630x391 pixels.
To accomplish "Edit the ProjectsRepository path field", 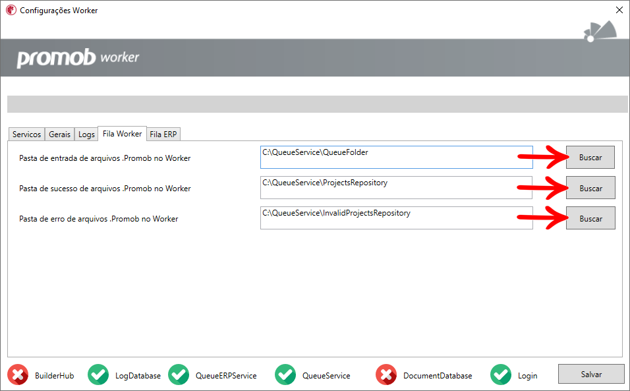I will [x=397, y=188].
